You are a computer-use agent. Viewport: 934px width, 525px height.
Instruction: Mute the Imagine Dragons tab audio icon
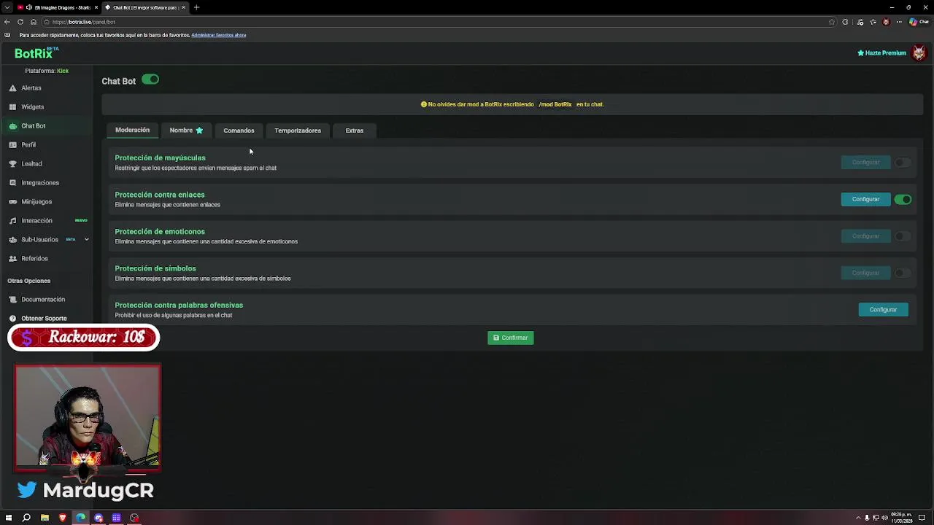click(x=29, y=7)
